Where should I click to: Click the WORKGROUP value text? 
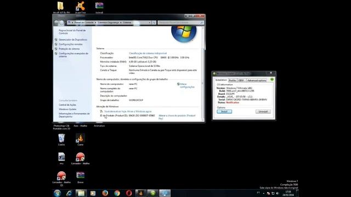pos(136,100)
